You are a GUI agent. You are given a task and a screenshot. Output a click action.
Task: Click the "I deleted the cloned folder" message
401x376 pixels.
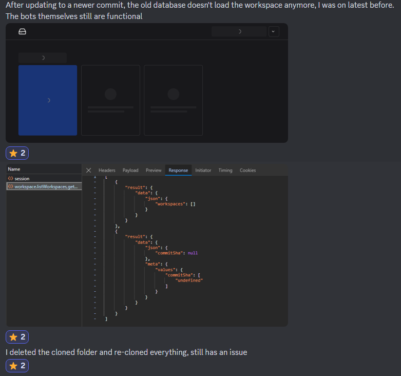126,352
